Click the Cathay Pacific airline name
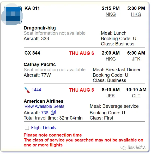The width and height of the screenshot is (151, 154). click(x=40, y=64)
